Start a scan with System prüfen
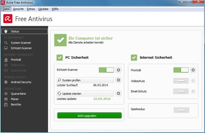Screen dimensions: 205x133 [x=85, y=80]
